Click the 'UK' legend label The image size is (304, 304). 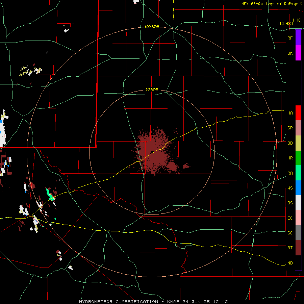click(x=290, y=53)
